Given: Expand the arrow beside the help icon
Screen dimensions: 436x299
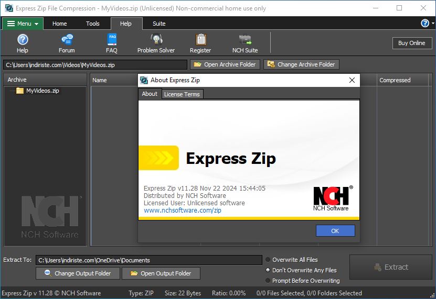Looking at the screenshot, I should coord(433,24).
